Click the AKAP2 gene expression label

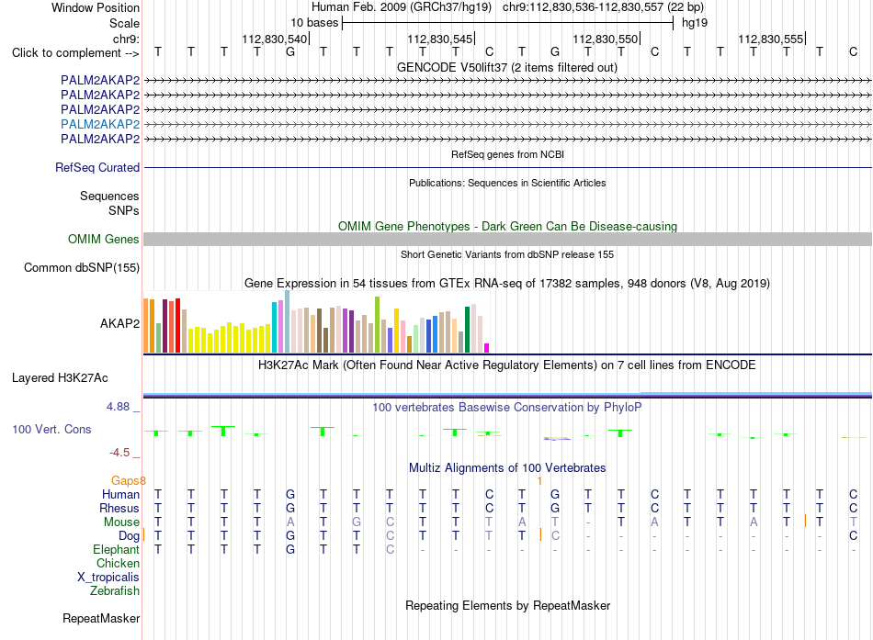[x=119, y=323]
